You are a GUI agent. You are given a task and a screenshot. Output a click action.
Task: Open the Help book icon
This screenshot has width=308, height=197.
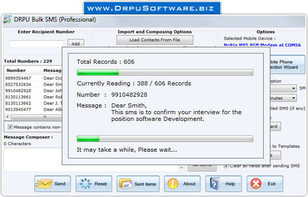pos(215,184)
